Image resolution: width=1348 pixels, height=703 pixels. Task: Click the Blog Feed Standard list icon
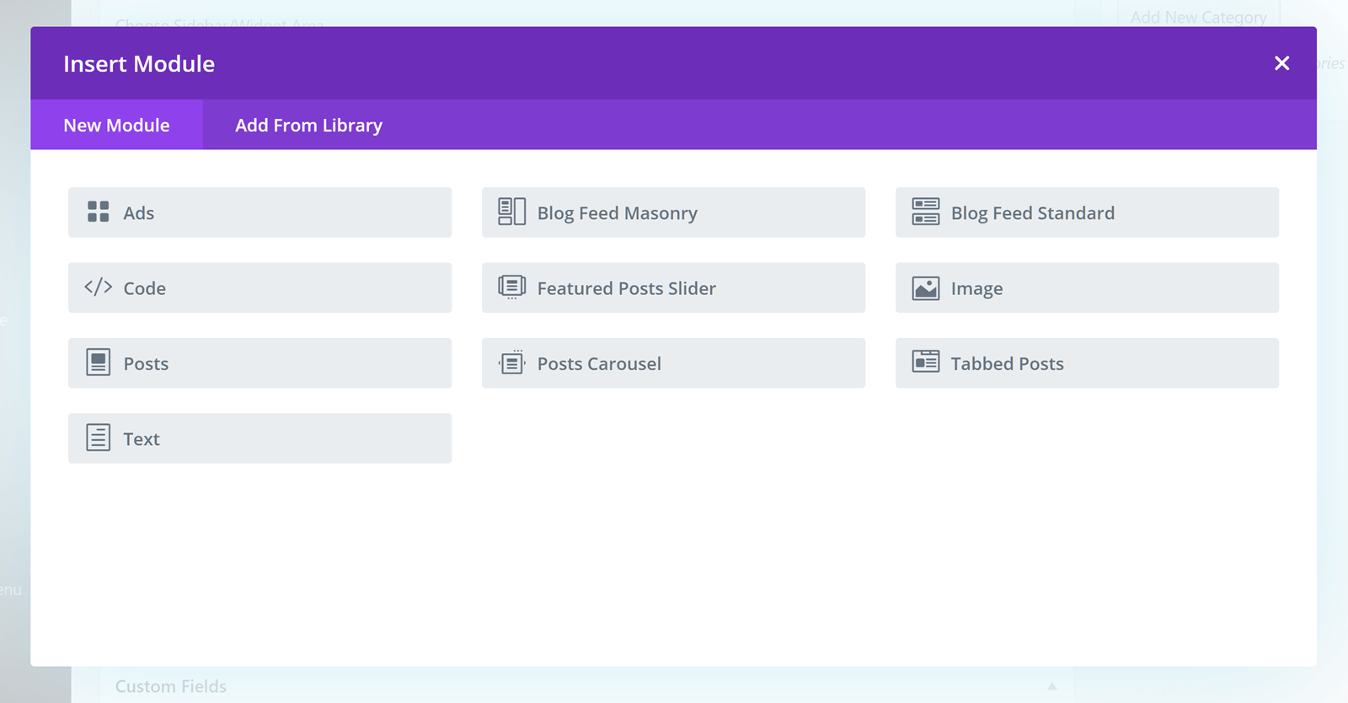[925, 212]
